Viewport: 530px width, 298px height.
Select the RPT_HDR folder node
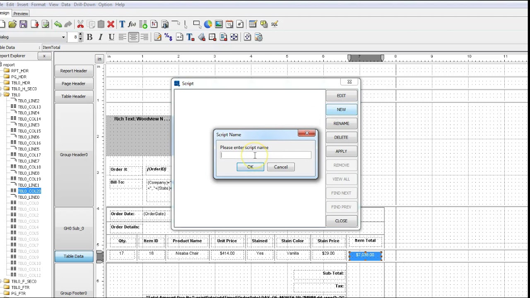pos(19,71)
